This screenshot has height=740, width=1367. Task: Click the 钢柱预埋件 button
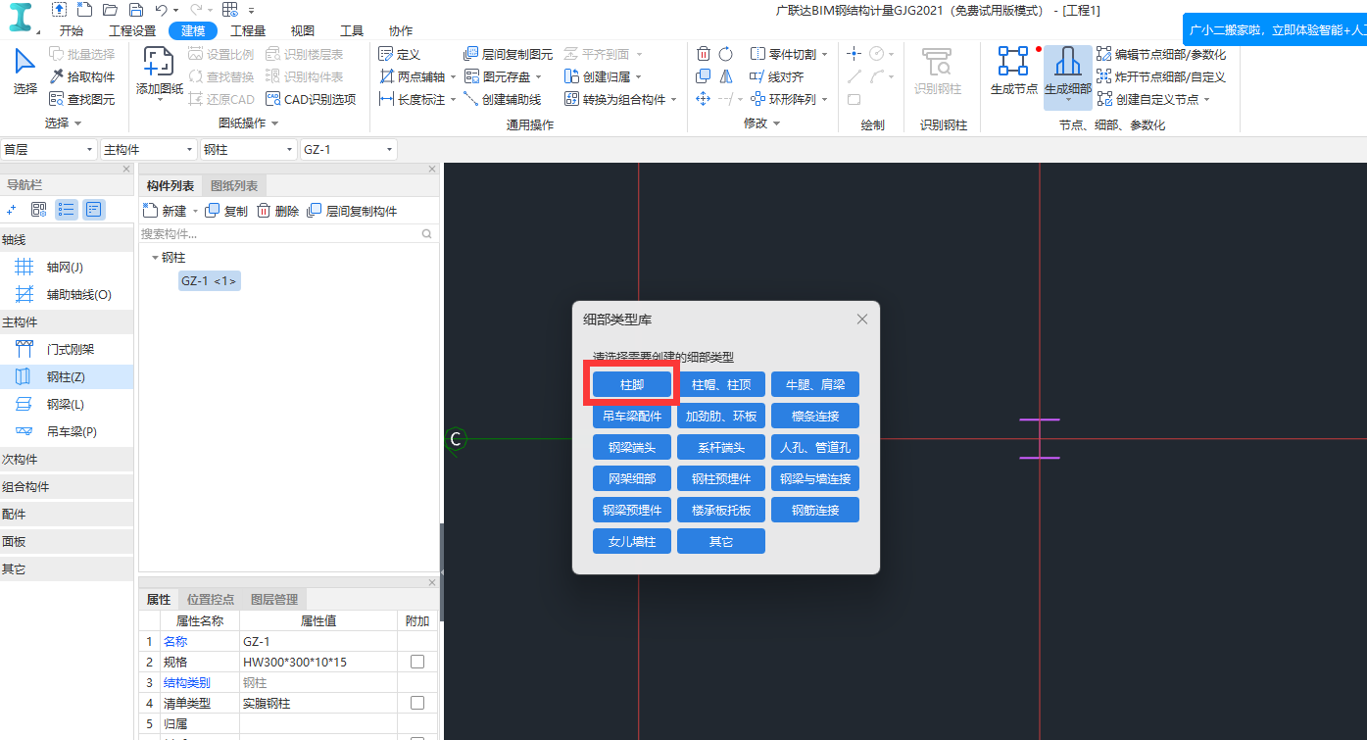tap(721, 478)
